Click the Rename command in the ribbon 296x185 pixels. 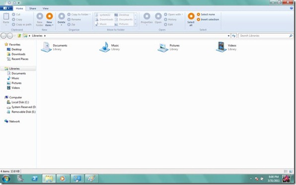74,19
